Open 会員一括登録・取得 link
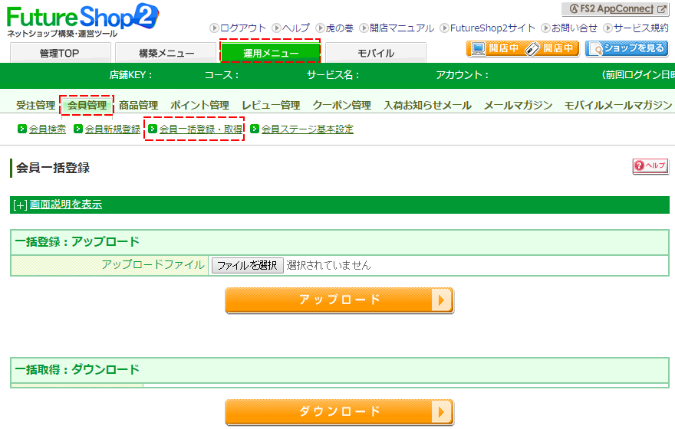 (201, 129)
